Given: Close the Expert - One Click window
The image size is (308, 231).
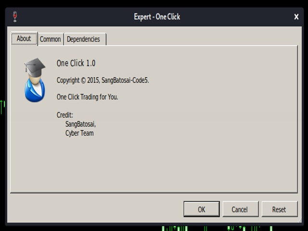Looking at the screenshot, I should coord(296,17).
